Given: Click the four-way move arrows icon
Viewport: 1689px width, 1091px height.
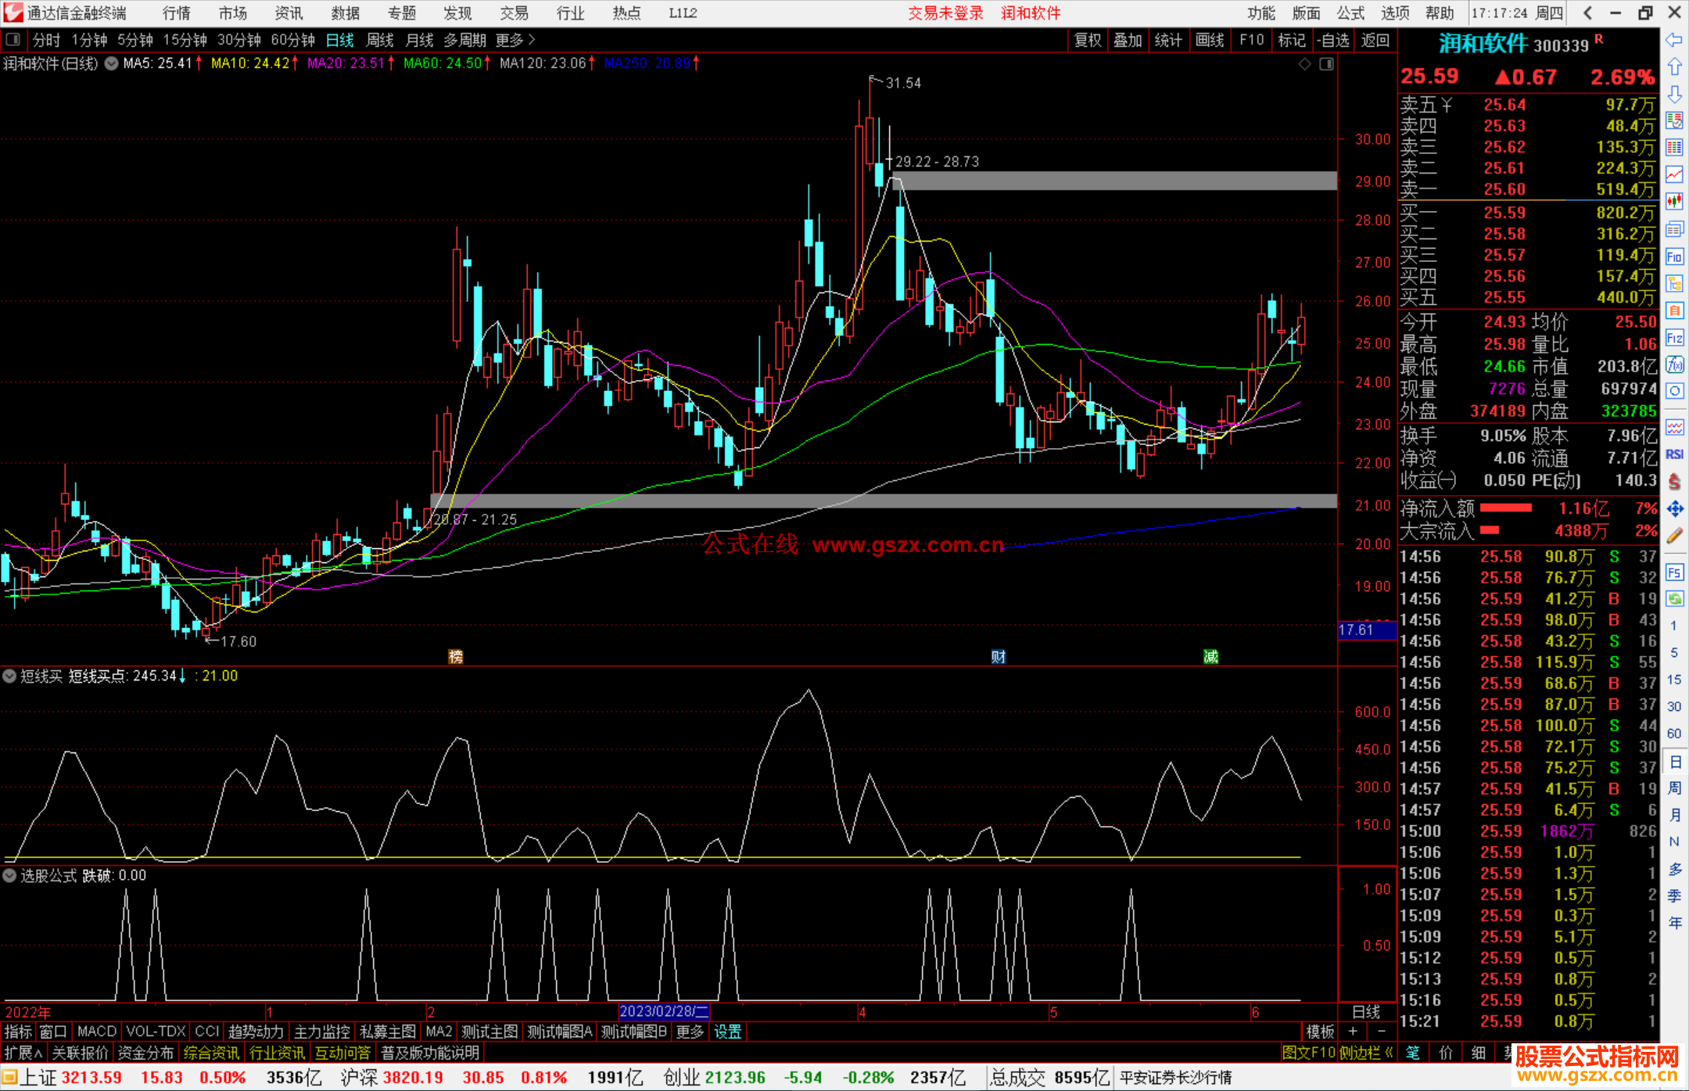Looking at the screenshot, I should pos(1674,509).
